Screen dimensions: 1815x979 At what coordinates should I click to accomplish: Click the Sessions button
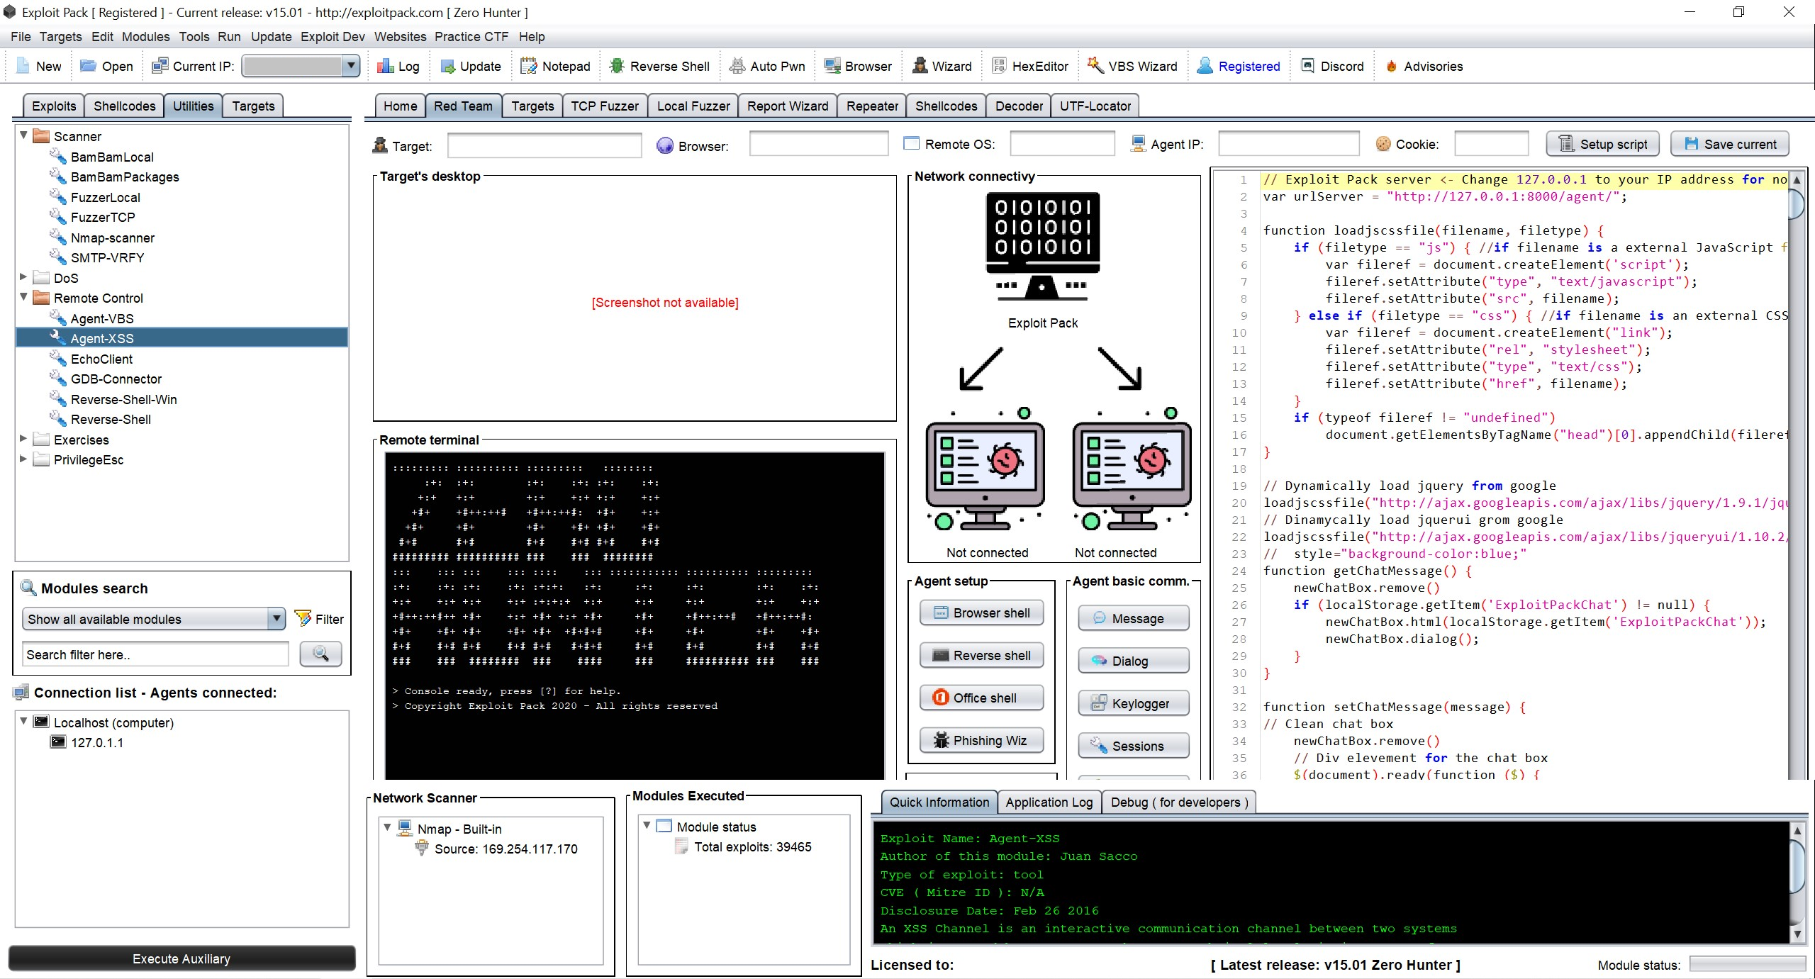1133,746
